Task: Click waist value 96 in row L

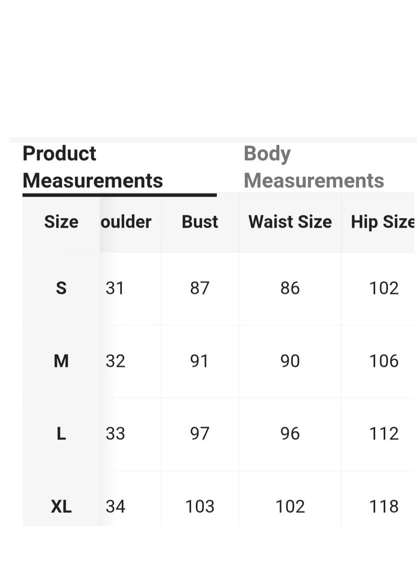Action: [x=290, y=434]
